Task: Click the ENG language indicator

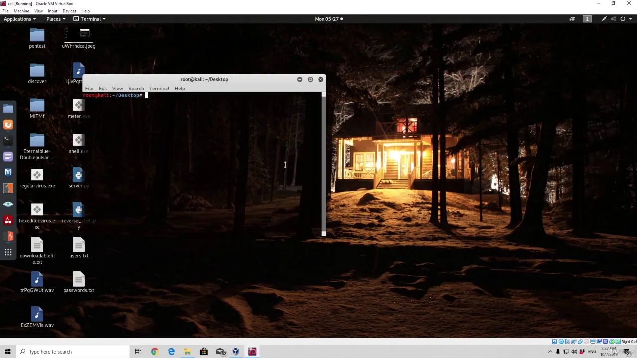Action: 592,352
